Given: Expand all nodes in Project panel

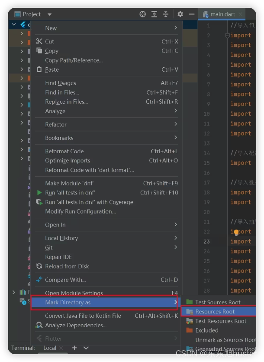Looking at the screenshot, I should (x=154, y=14).
